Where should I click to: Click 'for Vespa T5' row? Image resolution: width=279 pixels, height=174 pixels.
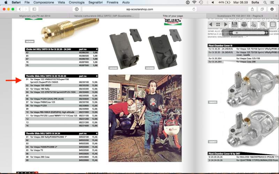[62, 150]
